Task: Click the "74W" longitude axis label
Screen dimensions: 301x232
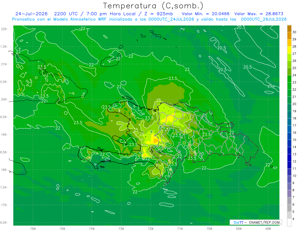Action: click(92, 229)
